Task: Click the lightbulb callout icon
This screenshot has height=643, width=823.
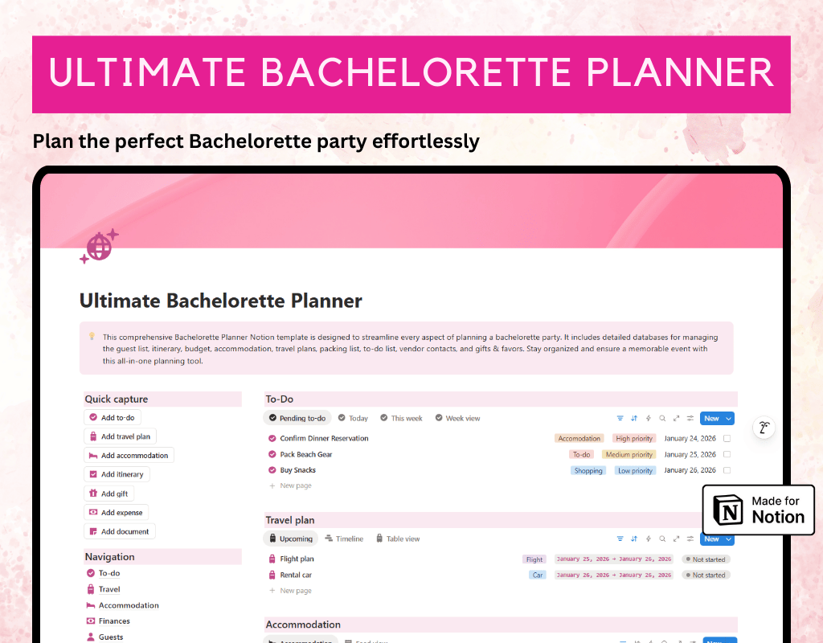Action: click(92, 336)
